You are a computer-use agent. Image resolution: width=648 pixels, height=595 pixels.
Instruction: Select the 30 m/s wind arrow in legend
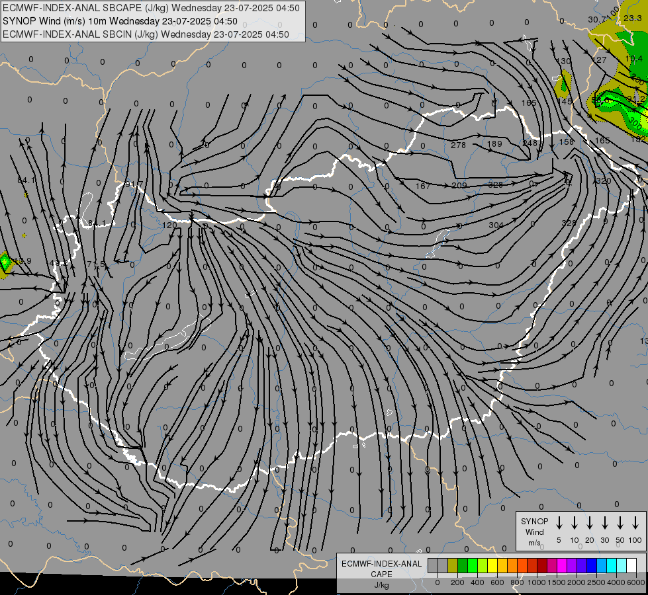point(605,523)
